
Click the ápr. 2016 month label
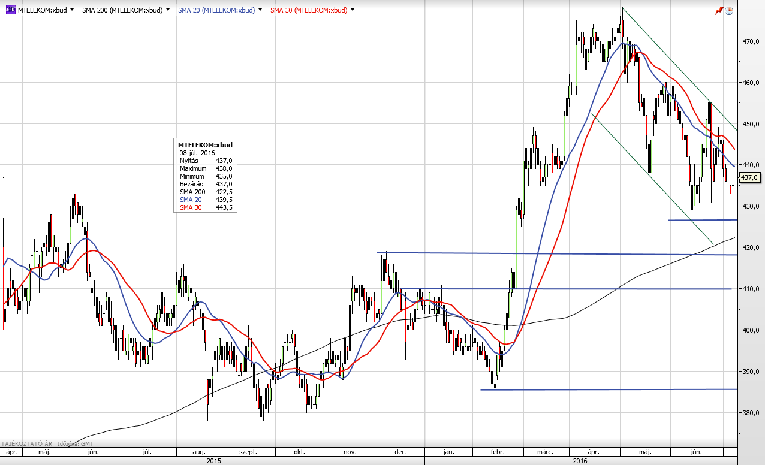(594, 452)
